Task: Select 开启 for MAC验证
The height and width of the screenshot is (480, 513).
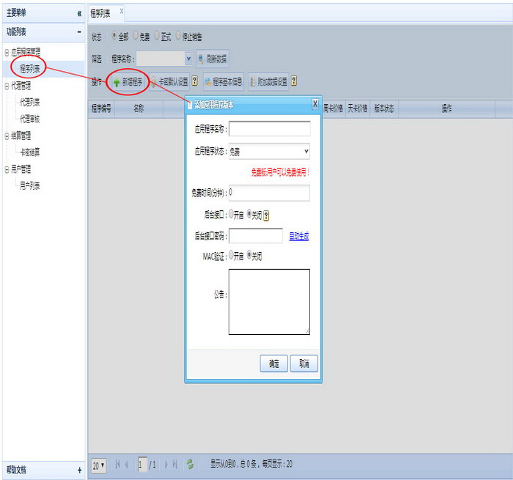Action: (232, 254)
